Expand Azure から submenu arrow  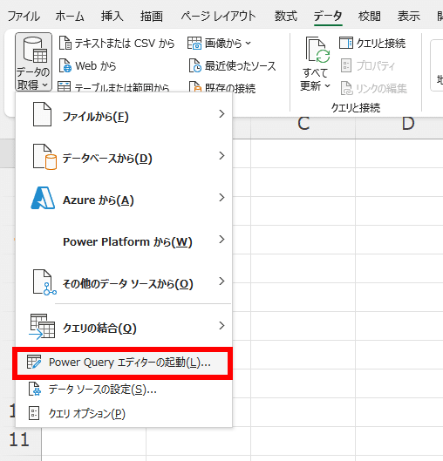point(221,198)
